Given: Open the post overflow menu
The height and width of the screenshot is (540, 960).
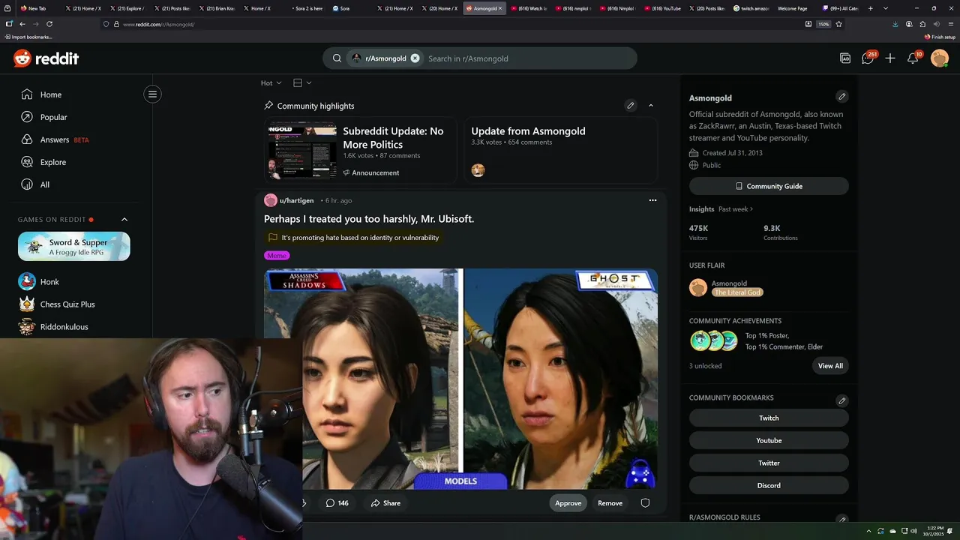Looking at the screenshot, I should tap(652, 200).
